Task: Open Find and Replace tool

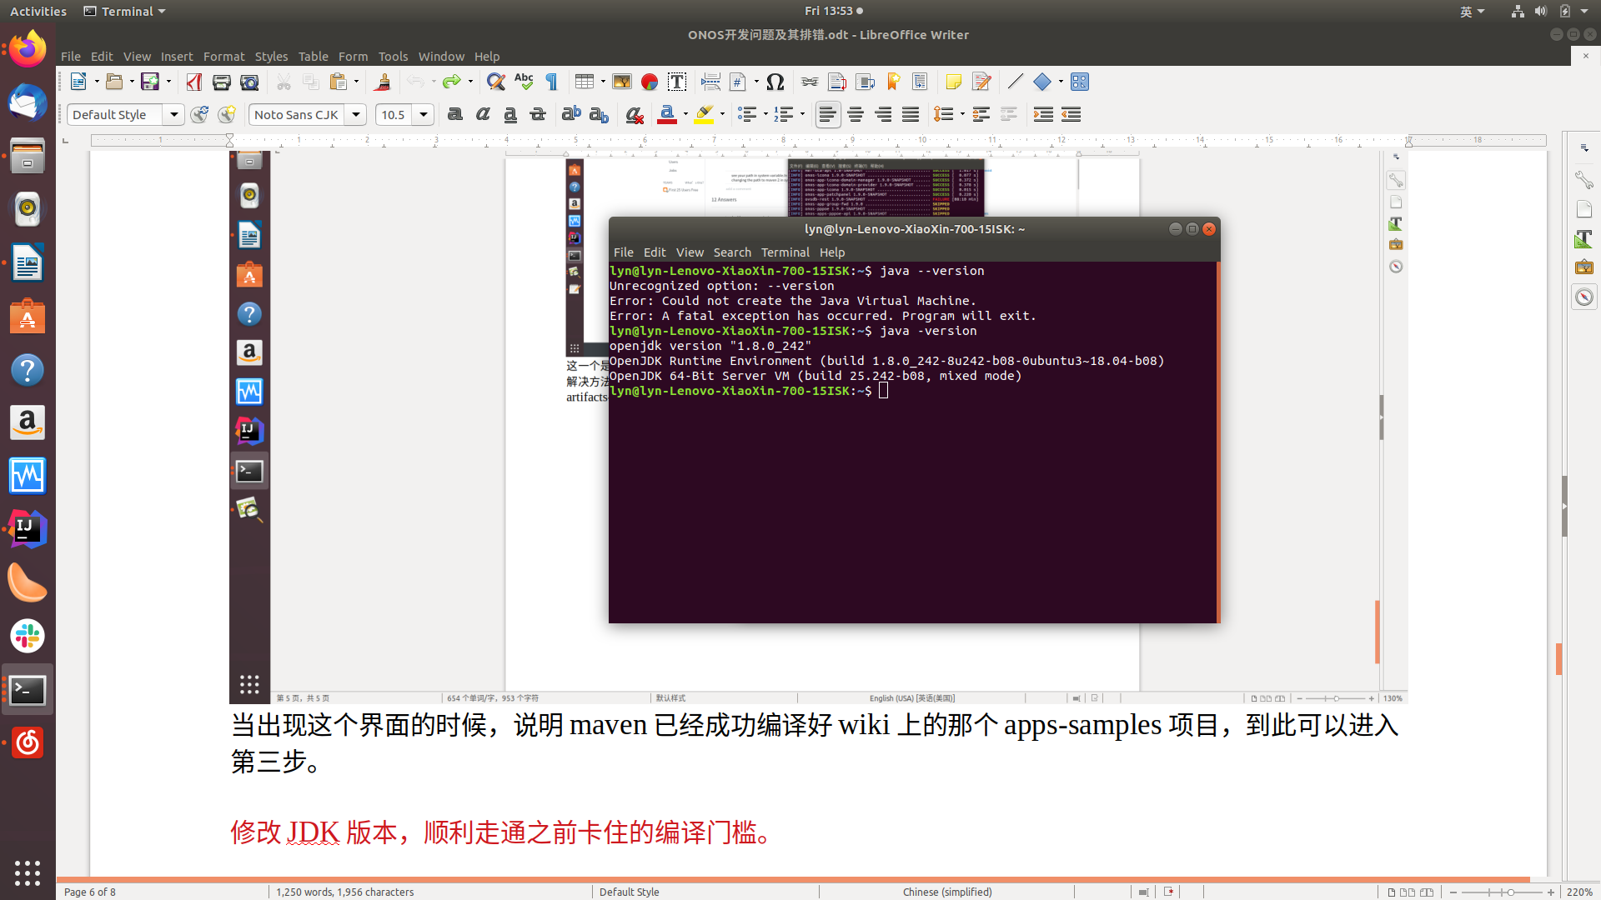Action: pyautogui.click(x=495, y=82)
